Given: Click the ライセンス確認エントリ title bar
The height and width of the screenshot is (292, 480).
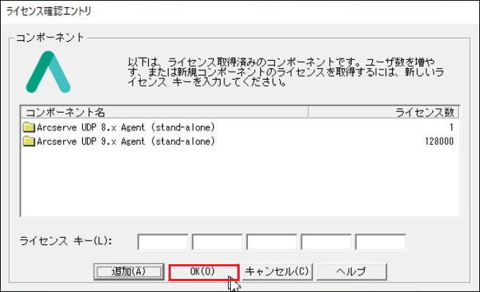Looking at the screenshot, I should click(x=240, y=12).
